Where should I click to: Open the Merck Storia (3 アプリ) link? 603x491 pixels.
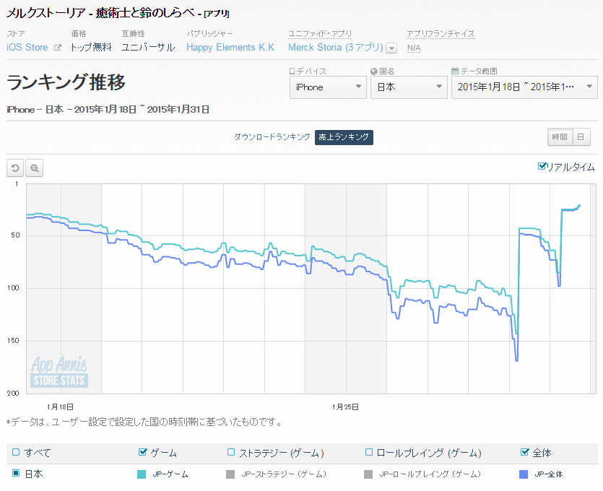(336, 47)
